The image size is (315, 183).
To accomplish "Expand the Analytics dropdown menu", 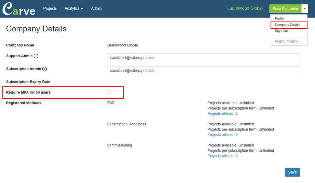I will coord(74,9).
